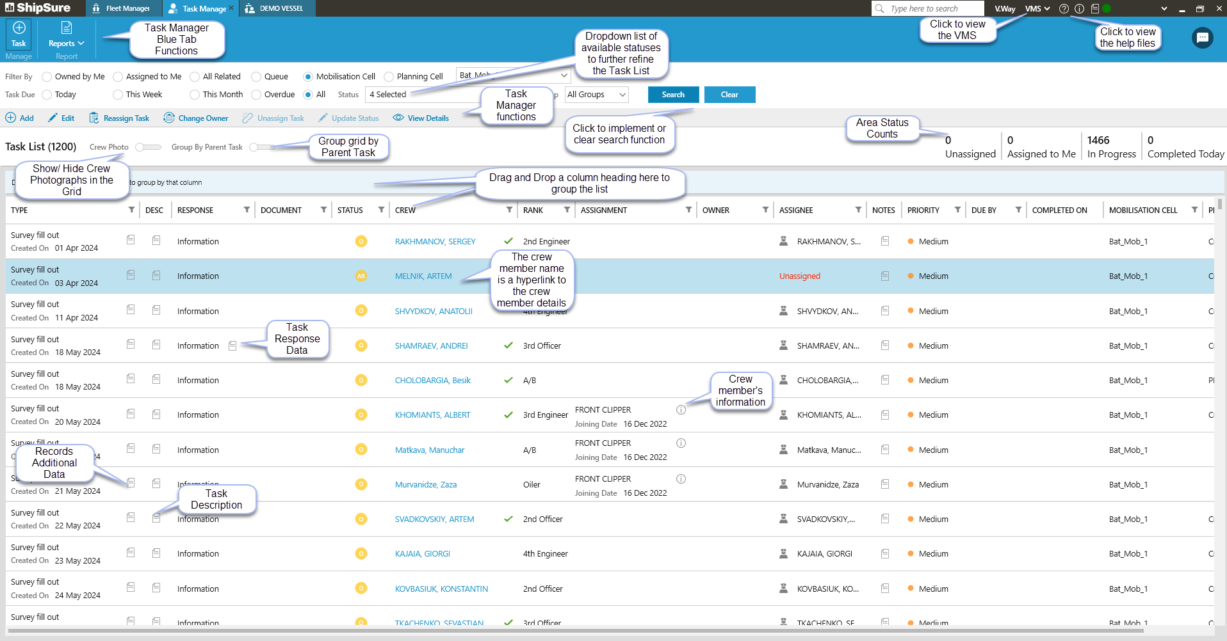Image resolution: width=1227 pixels, height=641 pixels.
Task: Select the Overdue radio button
Action: pyautogui.click(x=256, y=95)
